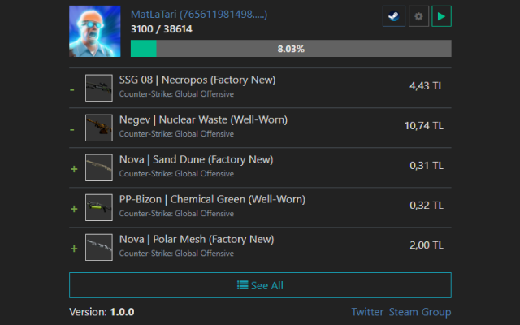520x325 pixels.
Task: Click 'Counter-Strike: Global Offensive' under Nova Polar Mesh
Action: [176, 253]
